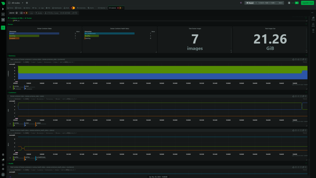The width and height of the screenshot is (316, 178).
Task: Click the purple pin icon in the top bar
Action: point(241,3)
